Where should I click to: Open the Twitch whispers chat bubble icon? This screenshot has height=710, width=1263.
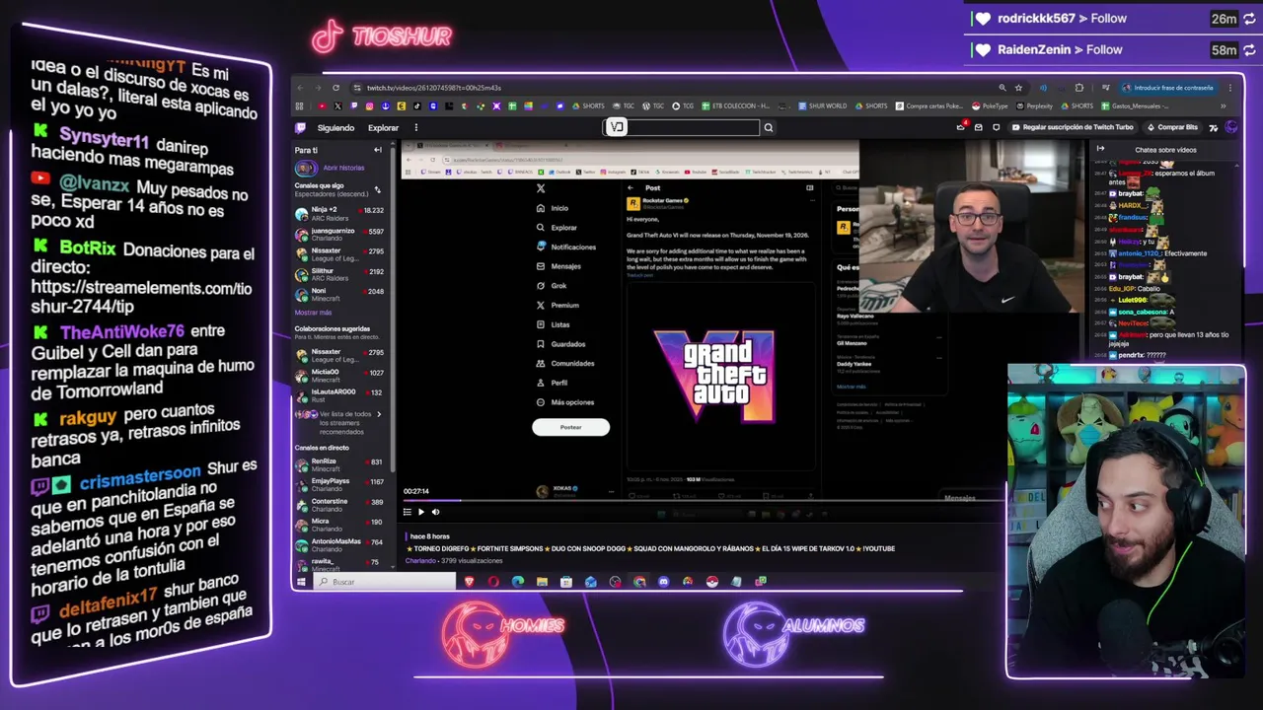[x=997, y=127]
